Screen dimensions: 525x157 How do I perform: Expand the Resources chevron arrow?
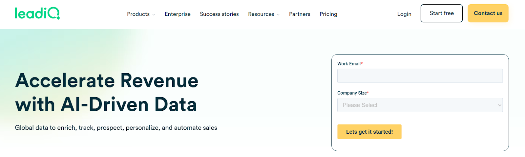(278, 14)
